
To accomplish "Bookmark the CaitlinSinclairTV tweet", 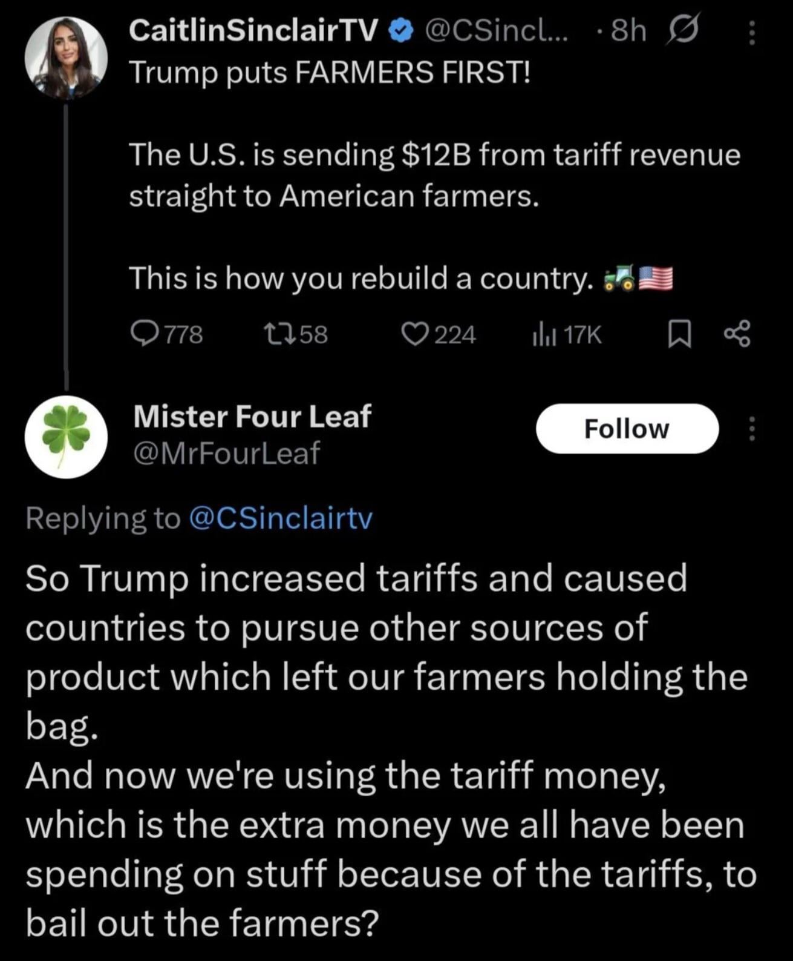I will click(x=679, y=335).
